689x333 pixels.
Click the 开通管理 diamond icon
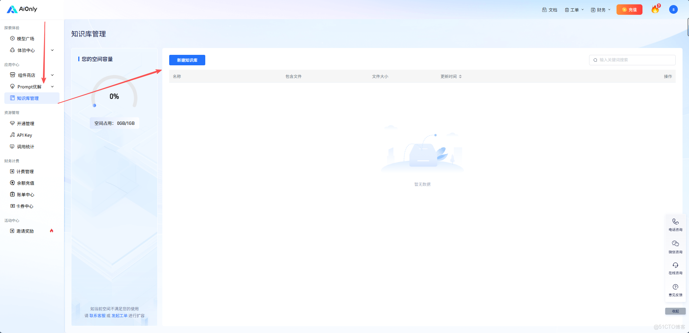coord(12,123)
